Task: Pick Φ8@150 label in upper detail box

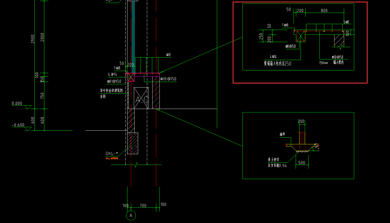Action: [x=291, y=46]
